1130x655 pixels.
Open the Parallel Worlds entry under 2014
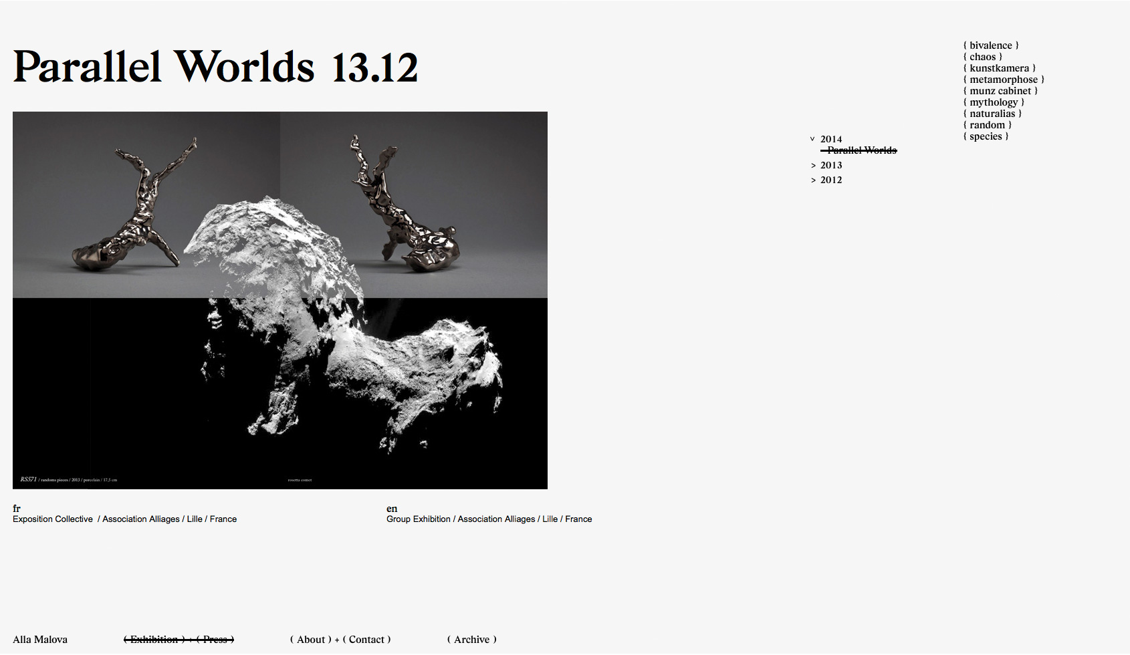[861, 150]
